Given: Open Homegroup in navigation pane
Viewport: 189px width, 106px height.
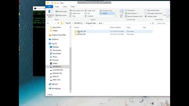Looking at the screenshot, I should tap(56, 89).
